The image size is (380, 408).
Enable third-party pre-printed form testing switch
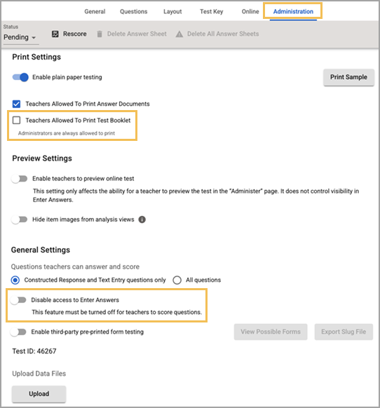pos(18,332)
